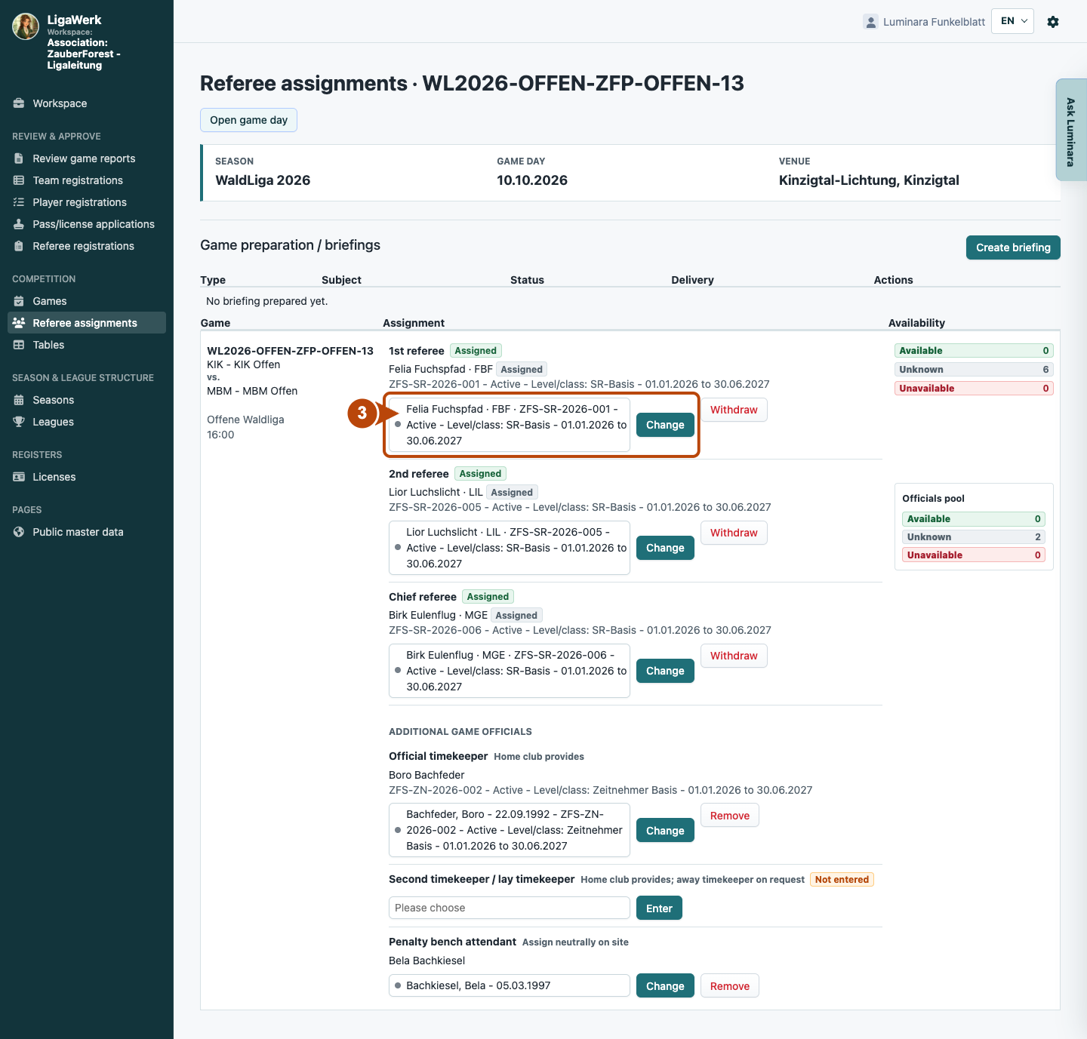This screenshot has height=1039, width=1087.
Task: Open Team registrations in sidebar
Action: click(x=78, y=180)
